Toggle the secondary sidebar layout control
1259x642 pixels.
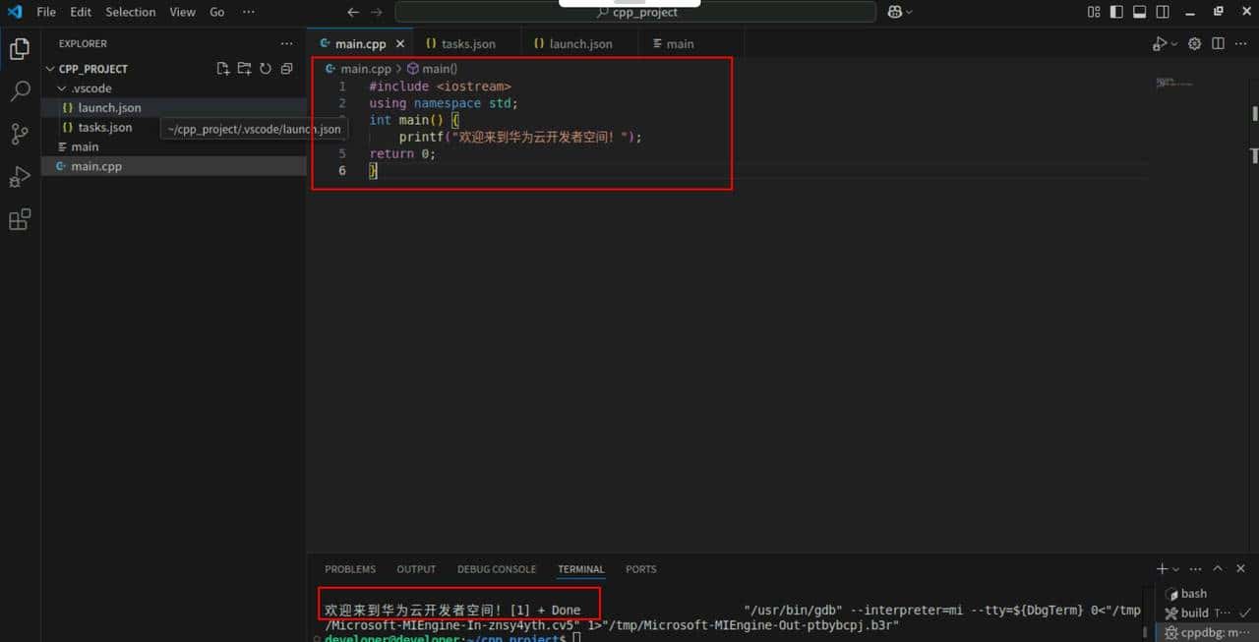click(x=1162, y=11)
